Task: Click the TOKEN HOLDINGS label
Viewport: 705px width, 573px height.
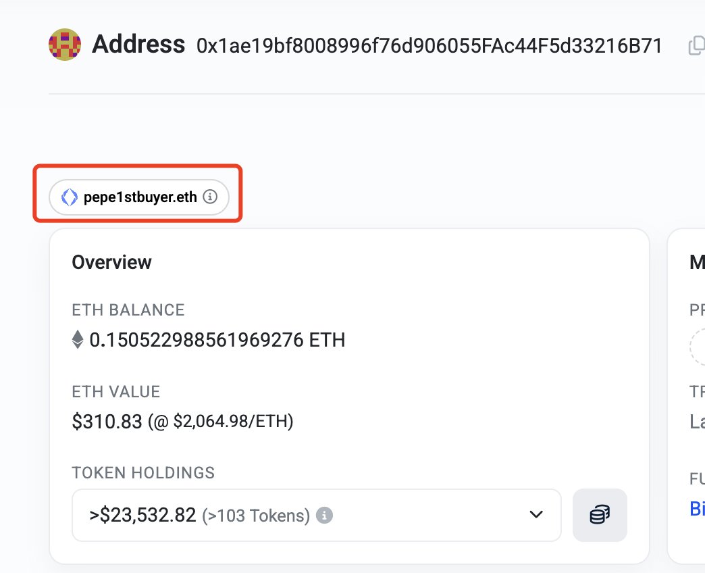Action: click(x=143, y=472)
